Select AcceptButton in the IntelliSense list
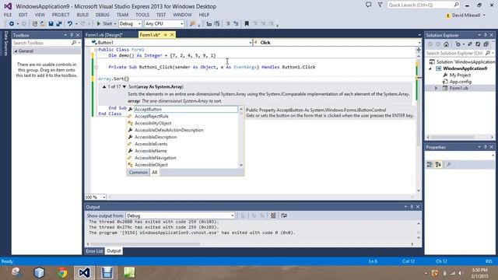498x280 pixels. click(x=185, y=109)
